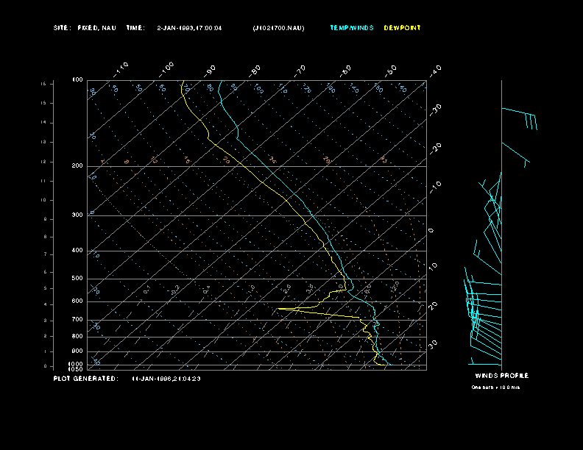The width and height of the screenshot is (583, 450).
Task: Click the 500 pressure level label
Action: click(x=77, y=279)
